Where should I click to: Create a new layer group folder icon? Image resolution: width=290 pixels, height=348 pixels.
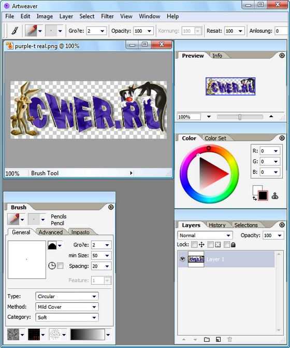pyautogui.click(x=207, y=339)
